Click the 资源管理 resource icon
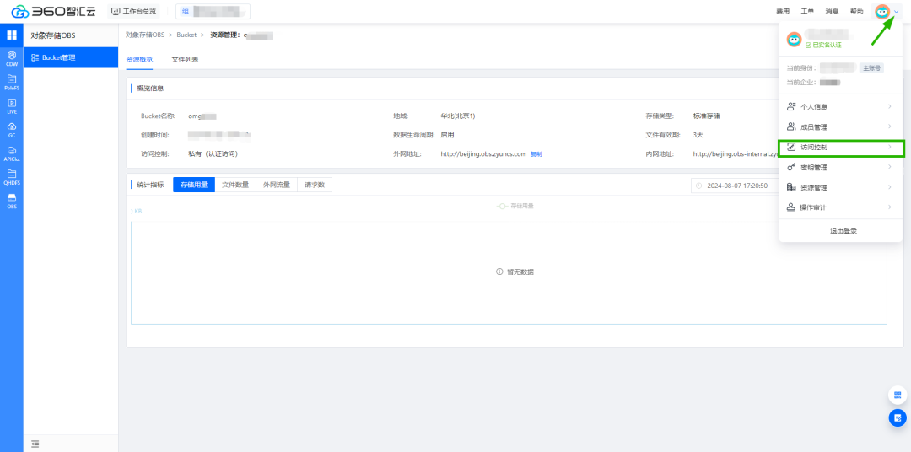 tap(790, 187)
